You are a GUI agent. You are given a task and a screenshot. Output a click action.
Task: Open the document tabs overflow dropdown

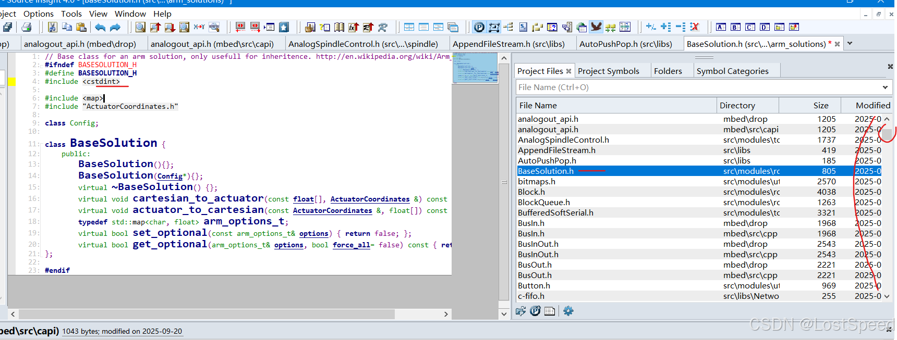point(850,44)
